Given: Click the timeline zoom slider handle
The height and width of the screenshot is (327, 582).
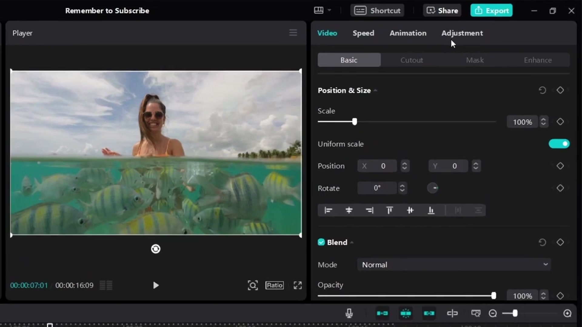Looking at the screenshot, I should [x=515, y=313].
